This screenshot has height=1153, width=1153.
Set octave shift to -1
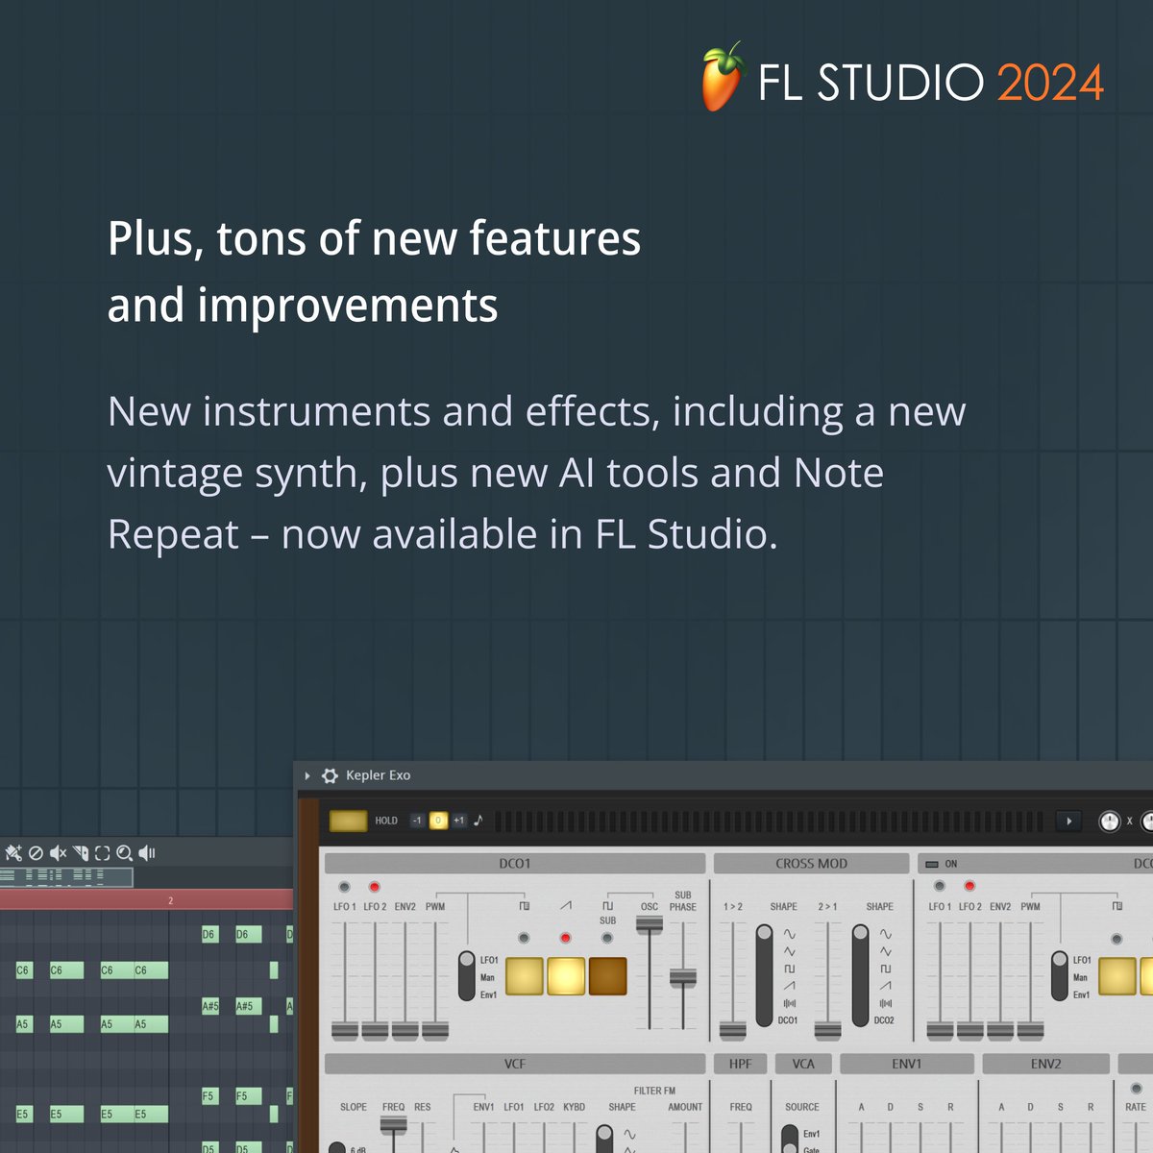pos(417,821)
